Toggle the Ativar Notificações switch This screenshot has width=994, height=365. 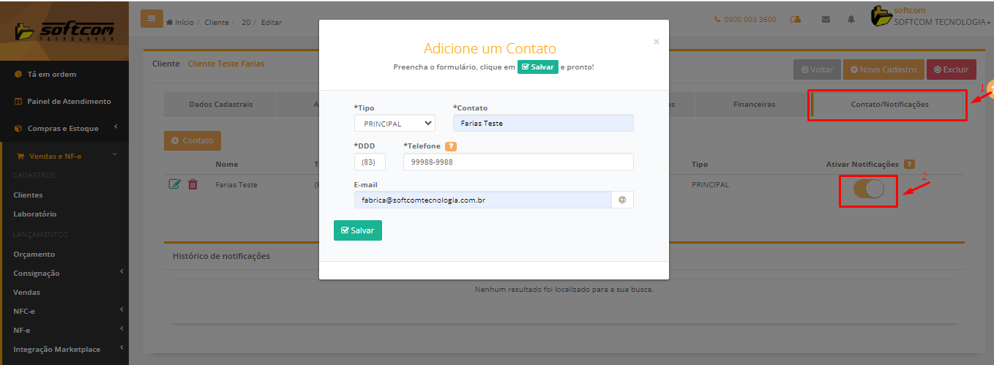(x=868, y=189)
